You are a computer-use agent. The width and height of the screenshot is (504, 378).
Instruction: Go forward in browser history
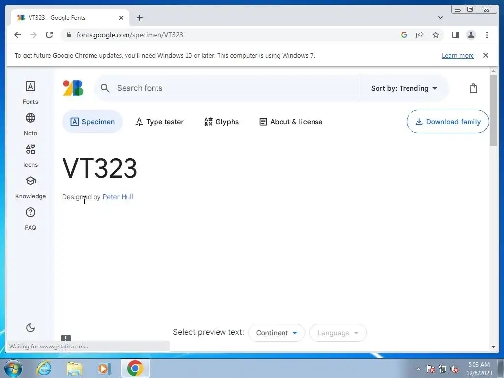33,35
